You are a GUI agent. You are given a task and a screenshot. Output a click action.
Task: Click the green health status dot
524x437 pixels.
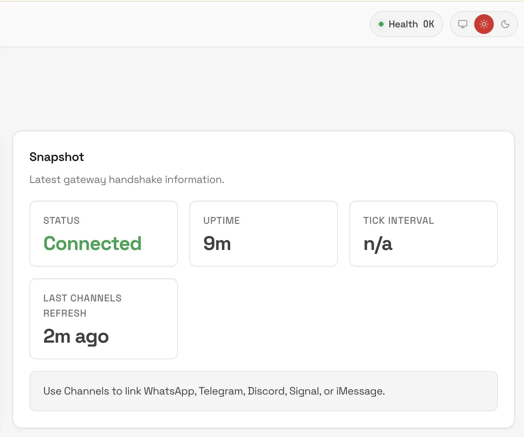[382, 24]
